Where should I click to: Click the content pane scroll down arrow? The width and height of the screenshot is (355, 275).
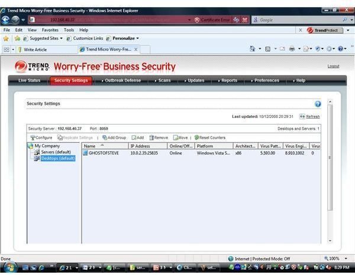pos(330,241)
